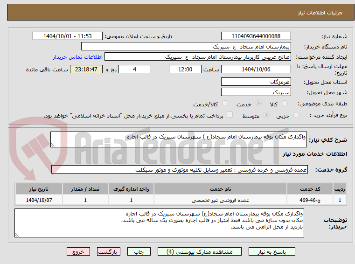Click the remaining time countdown 23:18:47
The image size is (355, 264).
point(86,69)
